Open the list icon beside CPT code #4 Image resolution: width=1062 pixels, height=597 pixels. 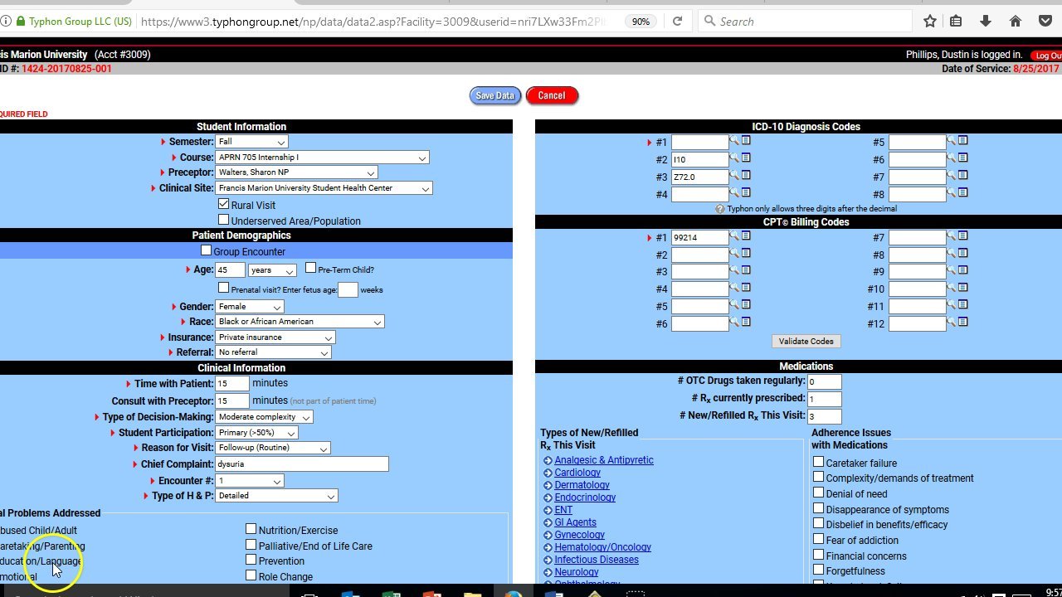pos(746,288)
